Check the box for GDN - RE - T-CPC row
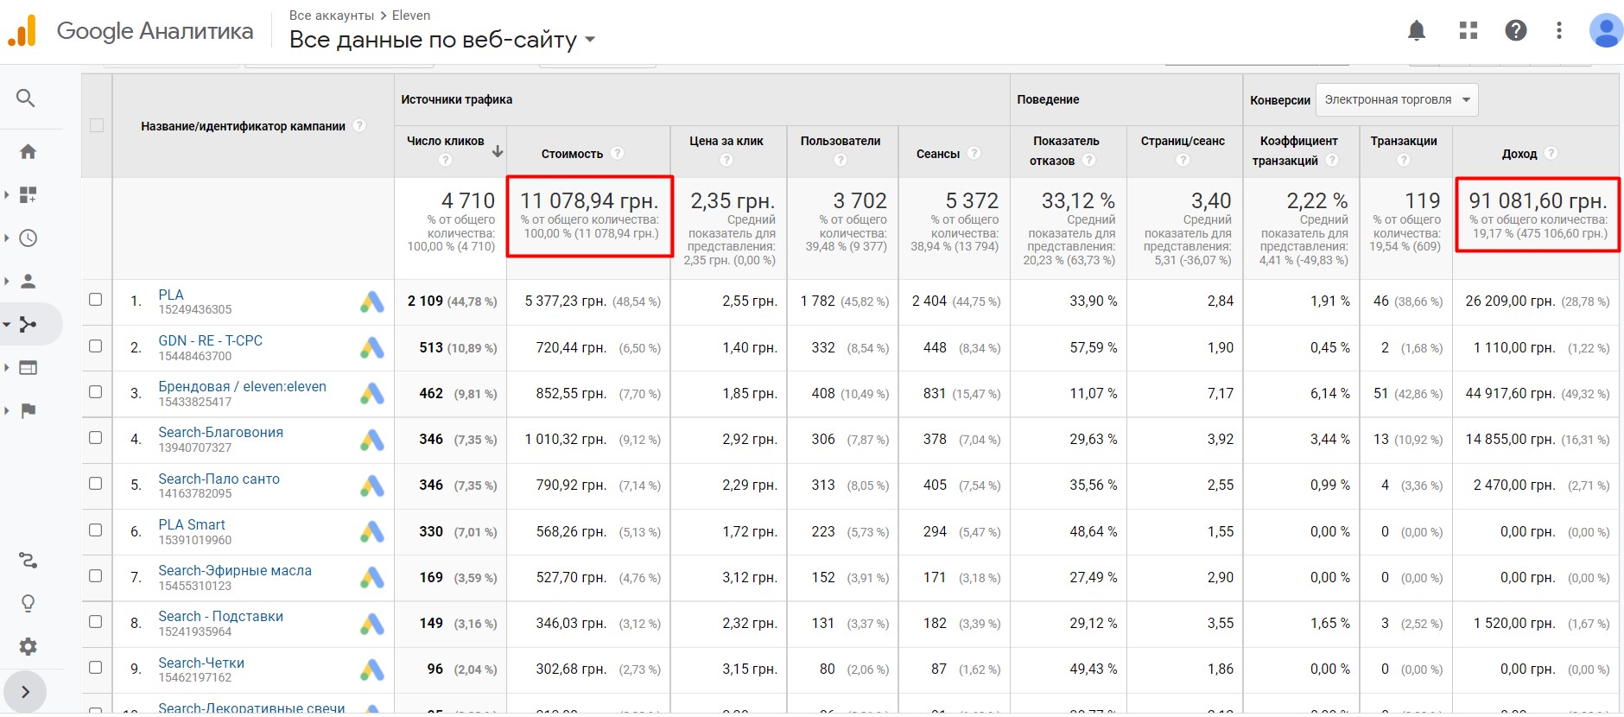The height and width of the screenshot is (717, 1624). (96, 346)
